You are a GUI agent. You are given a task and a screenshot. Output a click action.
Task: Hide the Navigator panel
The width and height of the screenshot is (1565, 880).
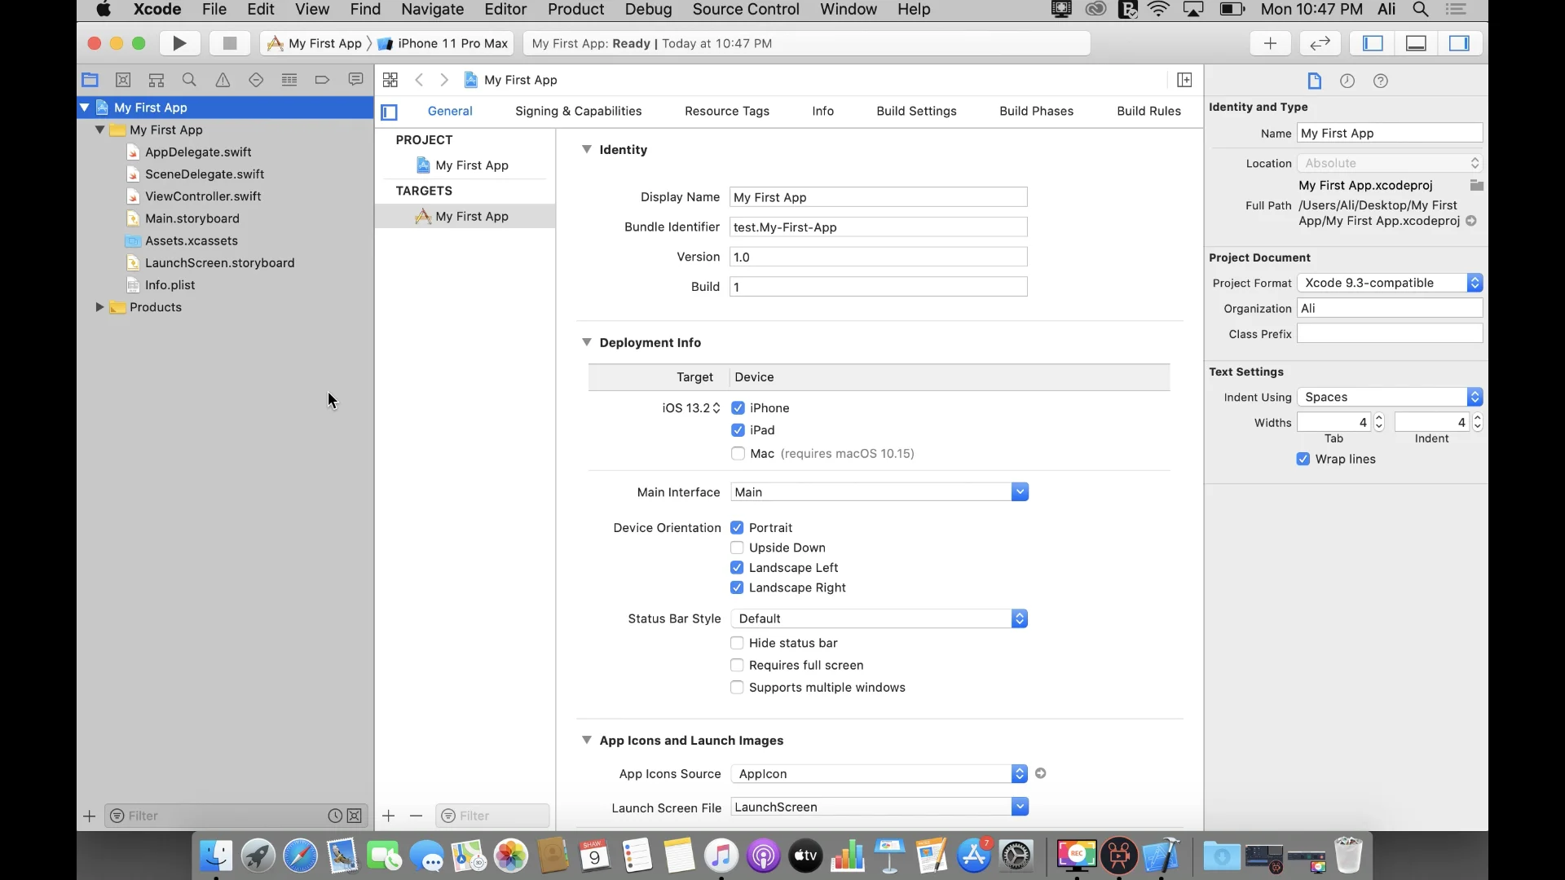coord(1373,43)
